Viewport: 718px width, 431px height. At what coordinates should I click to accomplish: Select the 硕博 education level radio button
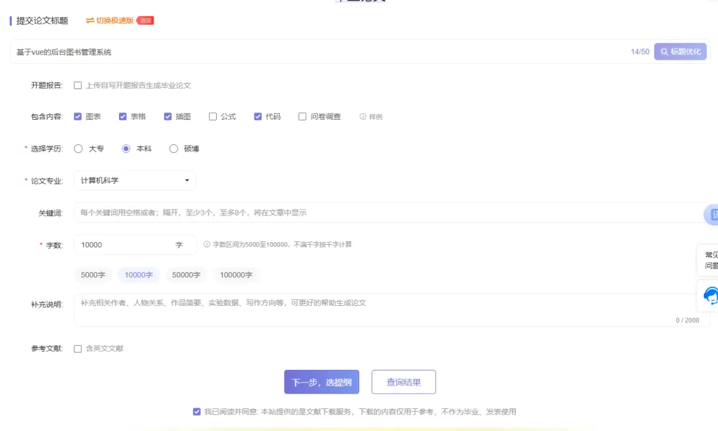tap(174, 148)
